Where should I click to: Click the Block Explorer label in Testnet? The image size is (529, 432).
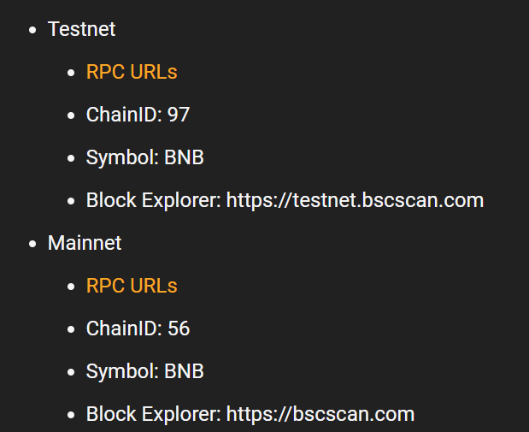coord(154,200)
